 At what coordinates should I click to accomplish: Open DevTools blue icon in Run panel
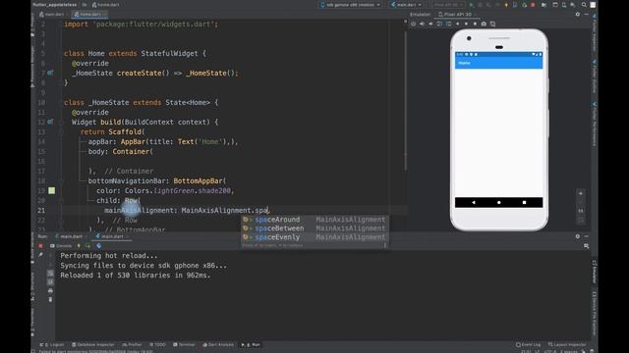98,246
